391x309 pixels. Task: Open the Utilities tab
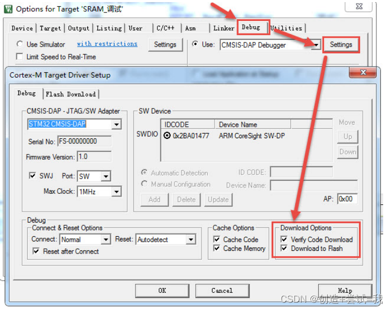click(286, 28)
